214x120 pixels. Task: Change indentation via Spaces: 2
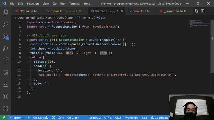[x=95, y=118]
